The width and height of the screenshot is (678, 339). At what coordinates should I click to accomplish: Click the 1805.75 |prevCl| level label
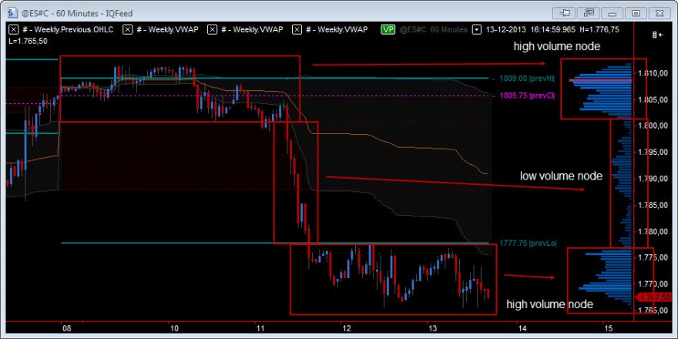pos(527,96)
